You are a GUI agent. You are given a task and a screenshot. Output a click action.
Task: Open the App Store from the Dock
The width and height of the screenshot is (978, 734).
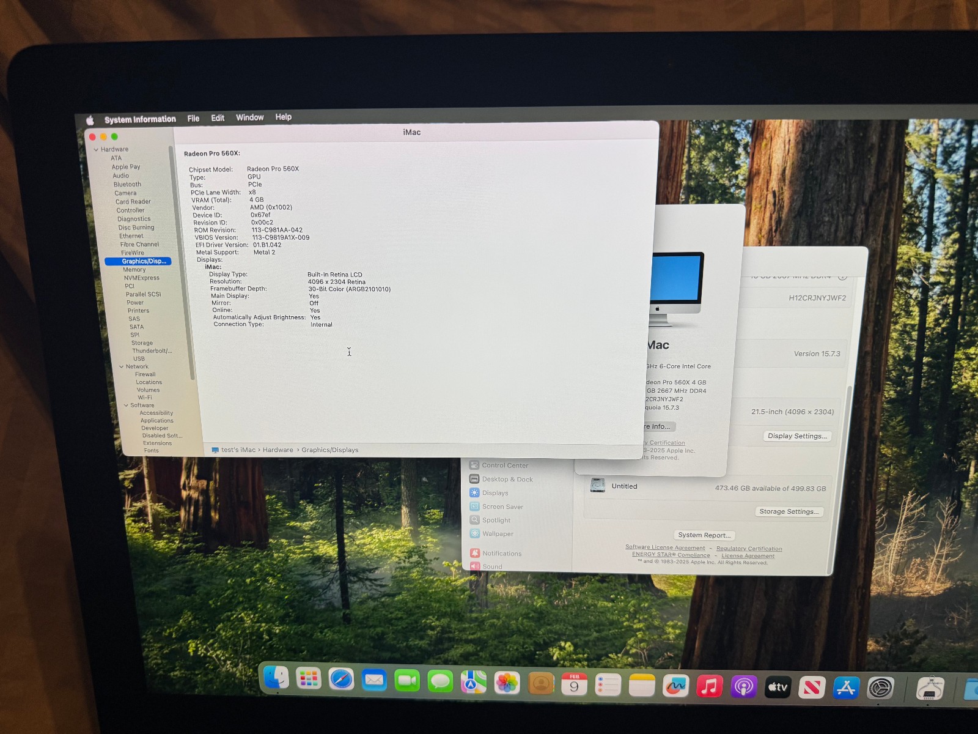846,688
